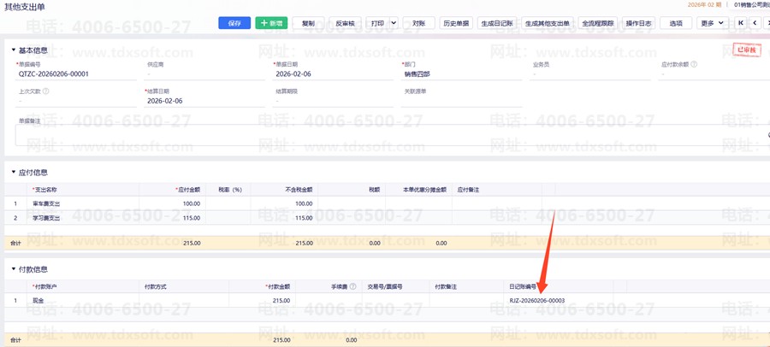Click help icon beside 应付款余额

(694, 64)
